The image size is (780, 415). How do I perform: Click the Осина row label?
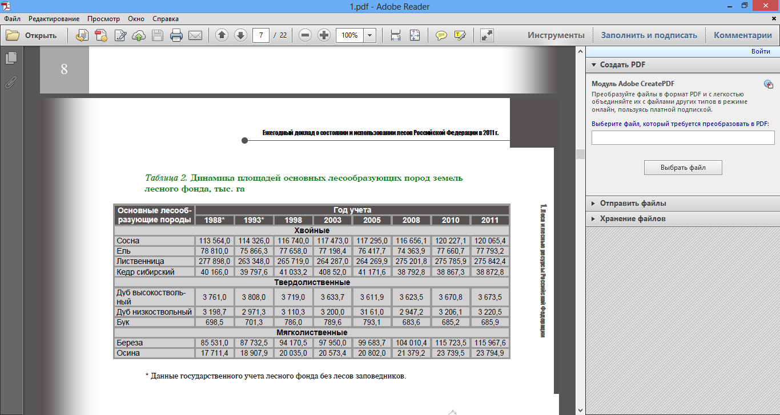[128, 353]
